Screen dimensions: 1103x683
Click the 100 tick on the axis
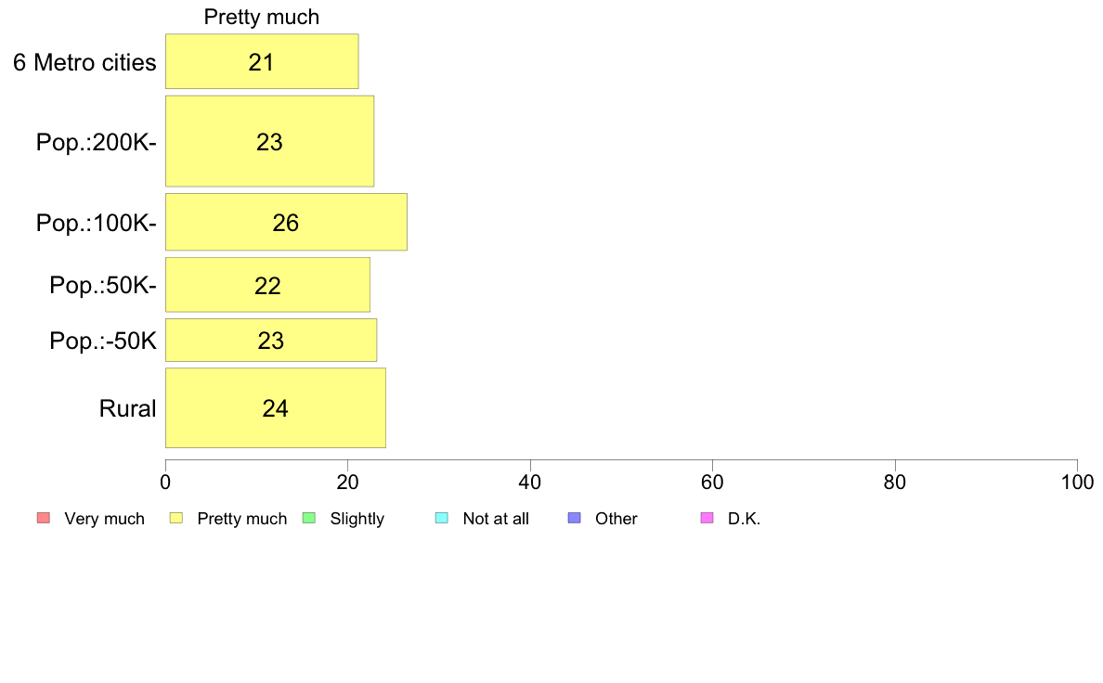point(1077,482)
